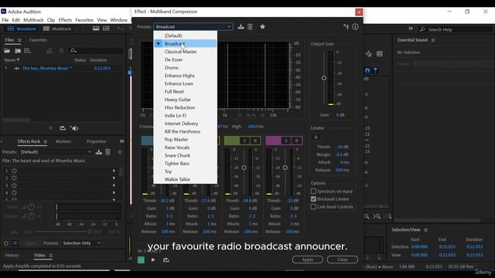
Task: Mark the Broadcast preset as favorite
Action: coord(262,27)
